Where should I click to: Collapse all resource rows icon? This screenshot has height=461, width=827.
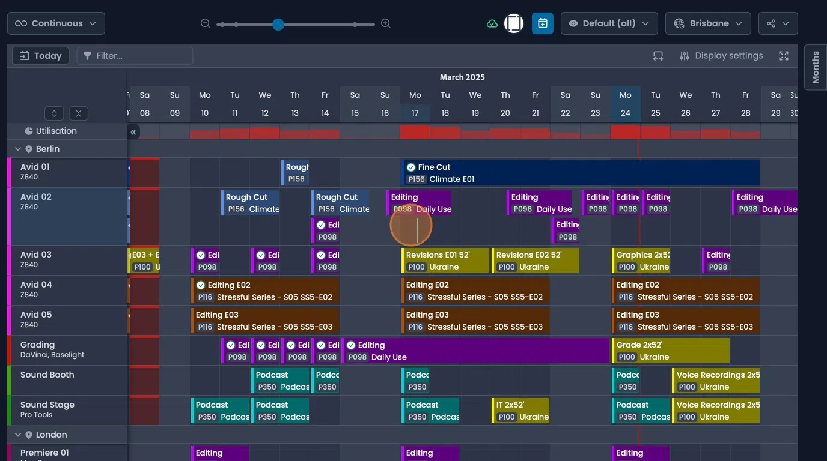(78, 113)
